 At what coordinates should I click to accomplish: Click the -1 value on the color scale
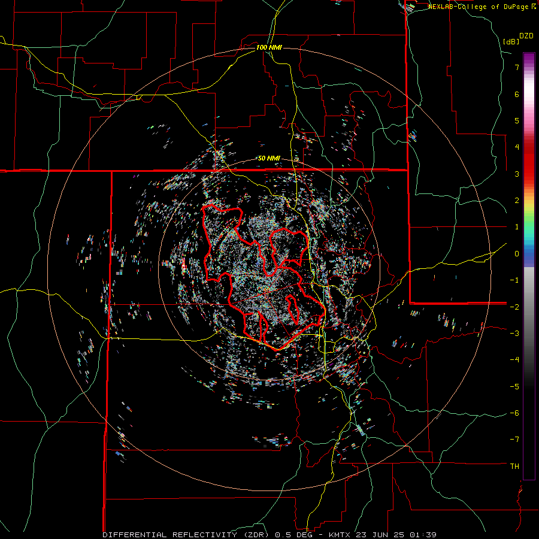[514, 280]
